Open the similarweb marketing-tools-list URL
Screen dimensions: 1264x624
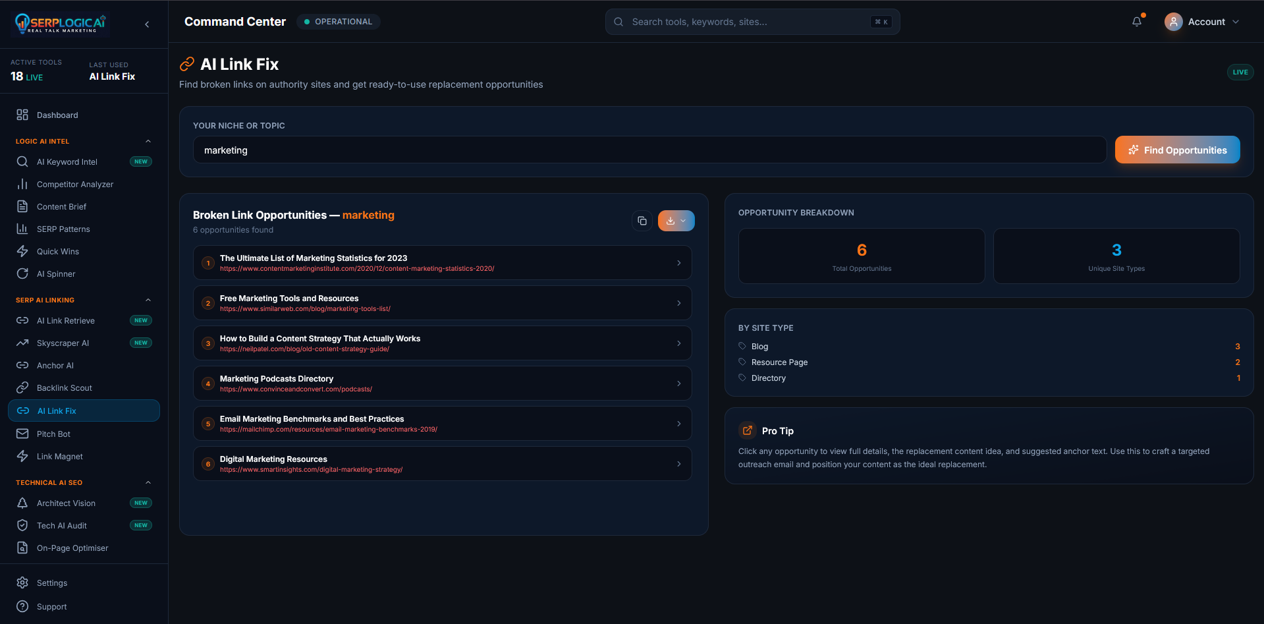(x=305, y=309)
